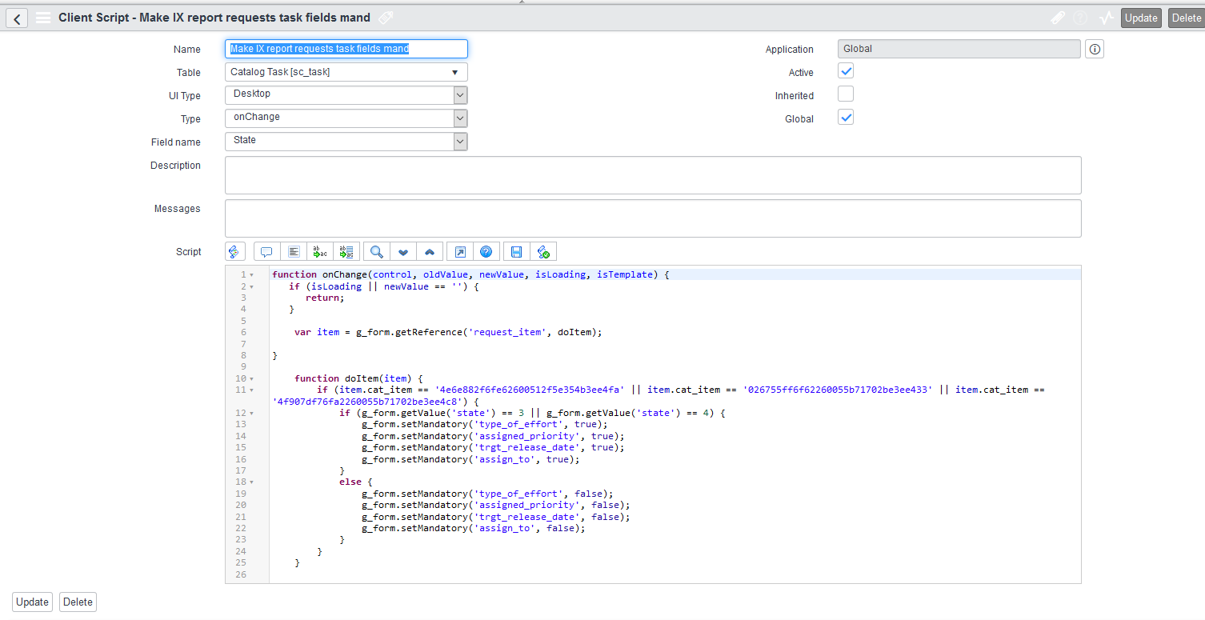1205x620 pixels.
Task: Toggle the Global checkbox
Action: pyautogui.click(x=846, y=118)
